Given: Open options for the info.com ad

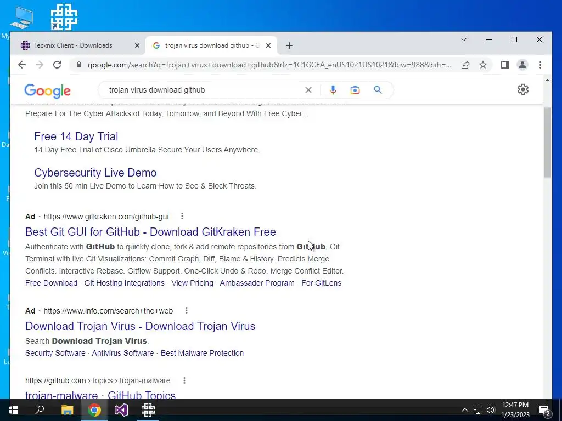Looking at the screenshot, I should click(x=187, y=310).
